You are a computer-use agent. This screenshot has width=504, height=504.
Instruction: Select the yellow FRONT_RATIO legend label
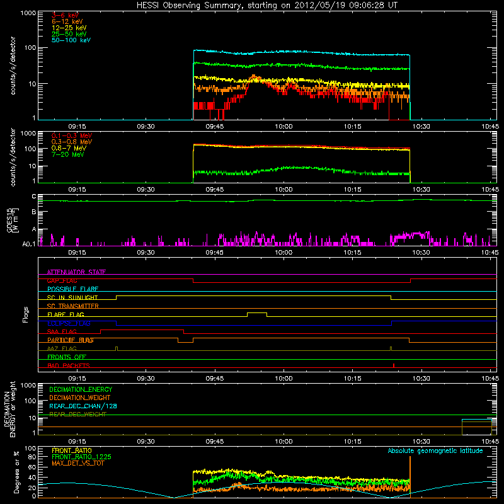coord(72,450)
